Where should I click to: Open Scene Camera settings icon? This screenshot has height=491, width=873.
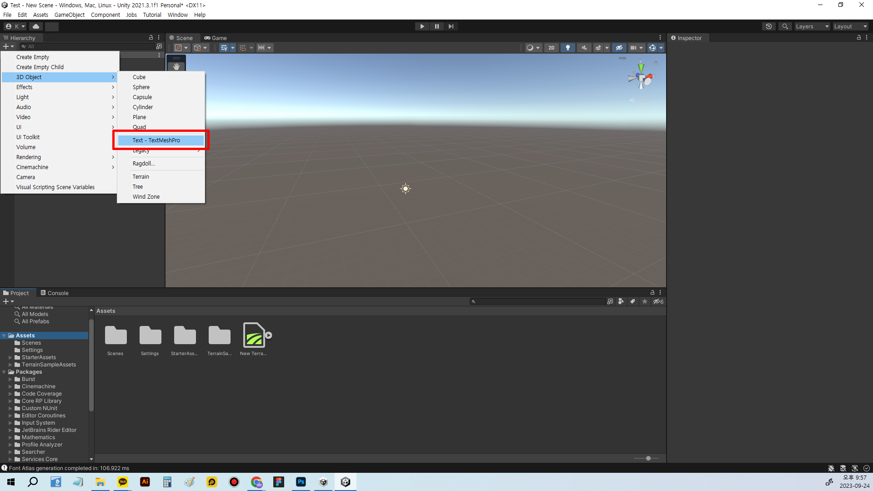click(636, 48)
